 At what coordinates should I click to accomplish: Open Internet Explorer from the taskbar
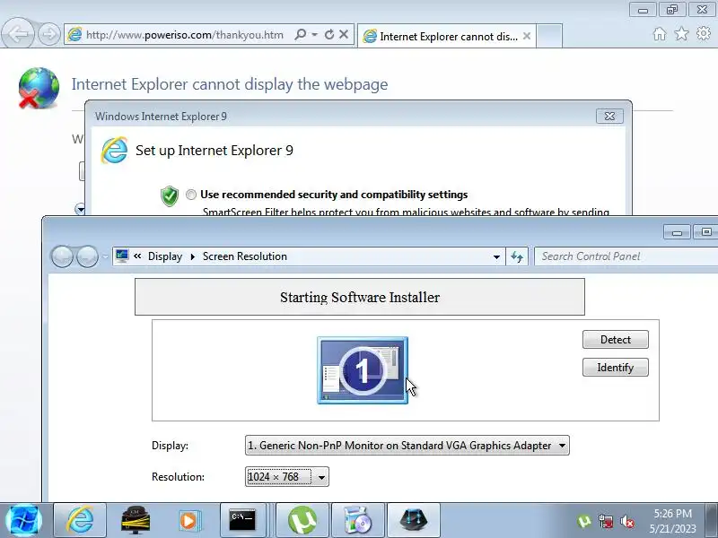80,520
